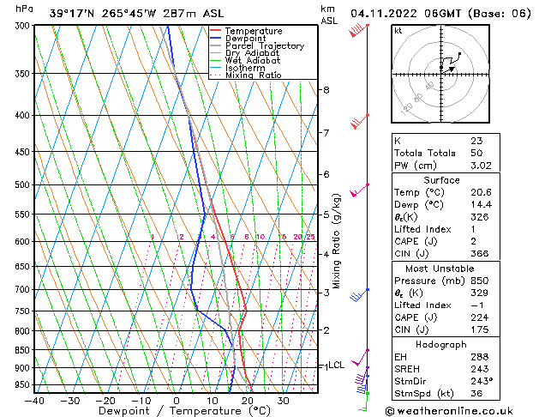The width and height of the screenshot is (539, 417).
Task: Click the surface 'Temp (°C)' value 20.6
Action: [481, 192]
